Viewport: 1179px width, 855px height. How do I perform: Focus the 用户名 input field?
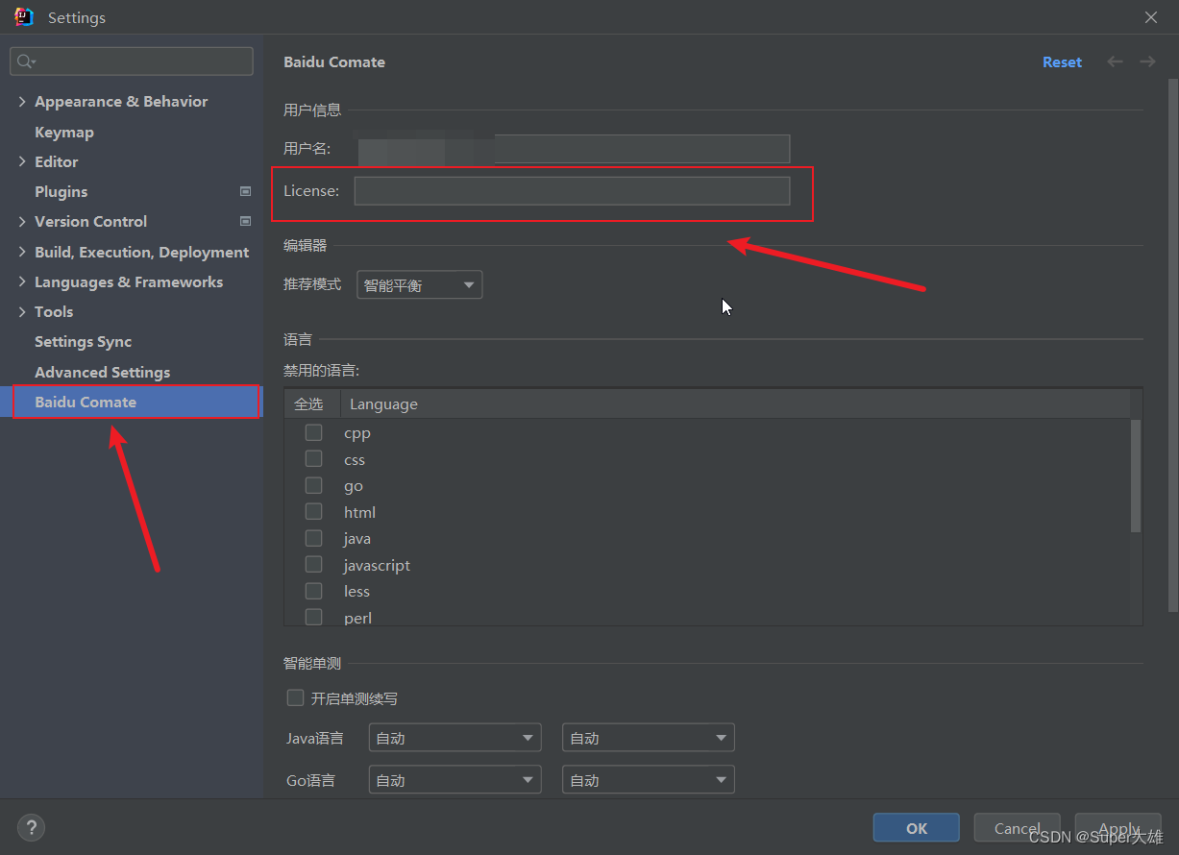tap(572, 149)
